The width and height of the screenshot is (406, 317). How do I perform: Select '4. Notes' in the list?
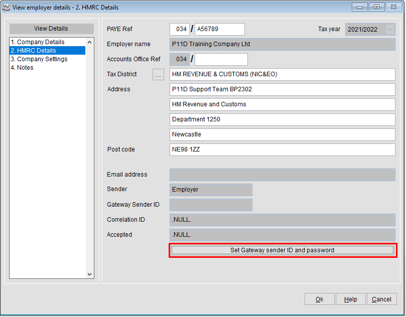pos(22,67)
